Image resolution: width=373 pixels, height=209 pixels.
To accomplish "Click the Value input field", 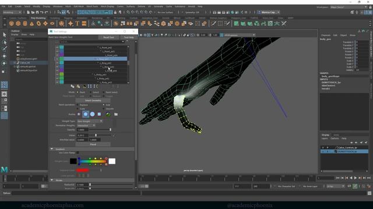I will pyautogui.click(x=82, y=135).
